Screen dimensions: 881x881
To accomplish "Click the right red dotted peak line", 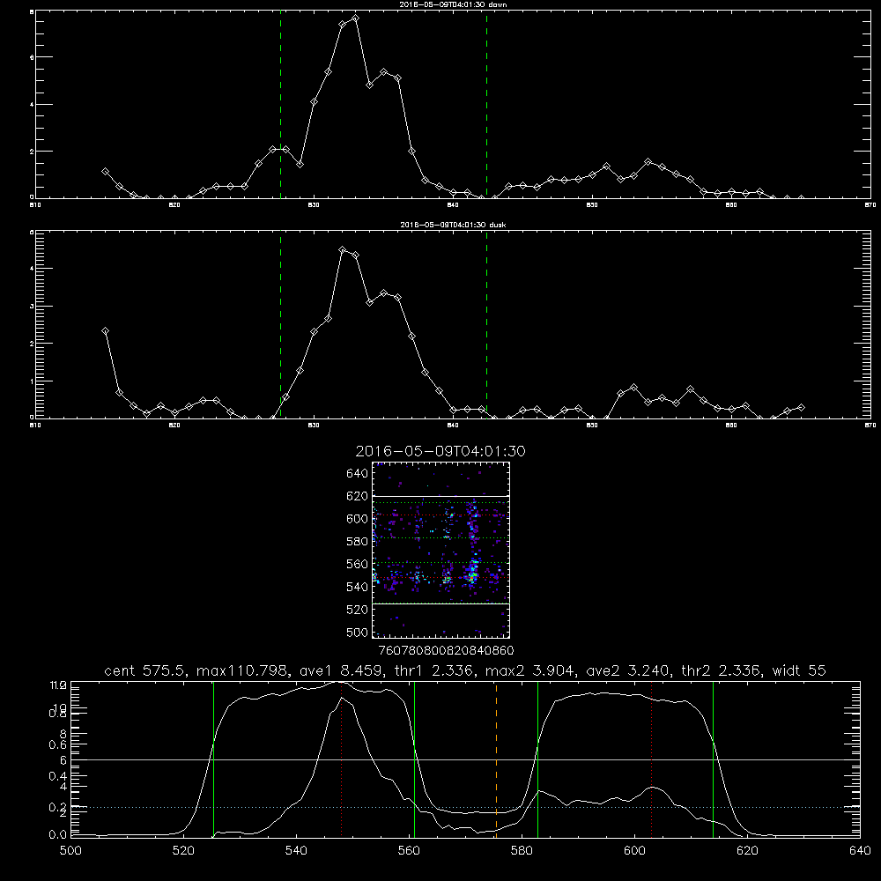I will point(651,759).
